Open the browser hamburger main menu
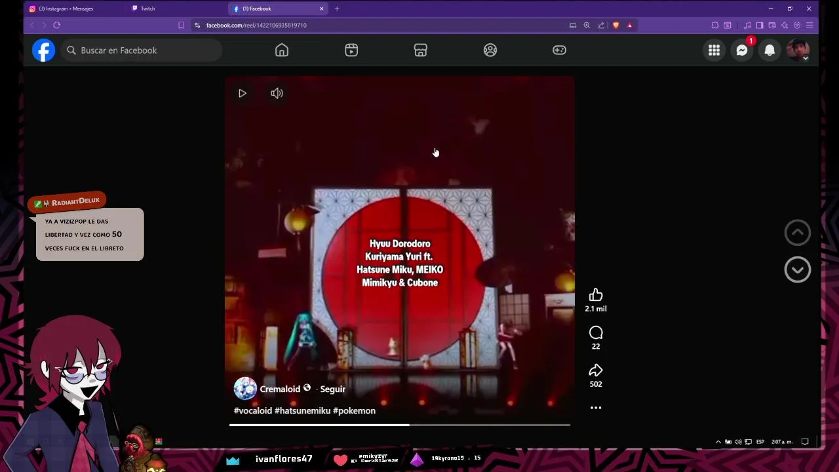The width and height of the screenshot is (839, 472). 810,26
